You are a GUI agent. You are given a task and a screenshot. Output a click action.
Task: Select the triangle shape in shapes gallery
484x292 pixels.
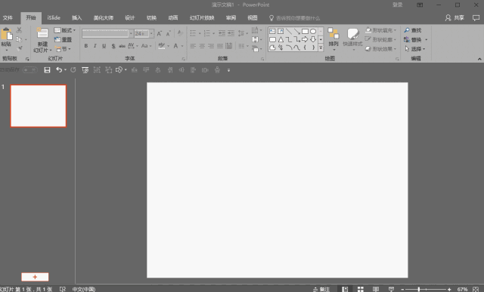pos(281,39)
